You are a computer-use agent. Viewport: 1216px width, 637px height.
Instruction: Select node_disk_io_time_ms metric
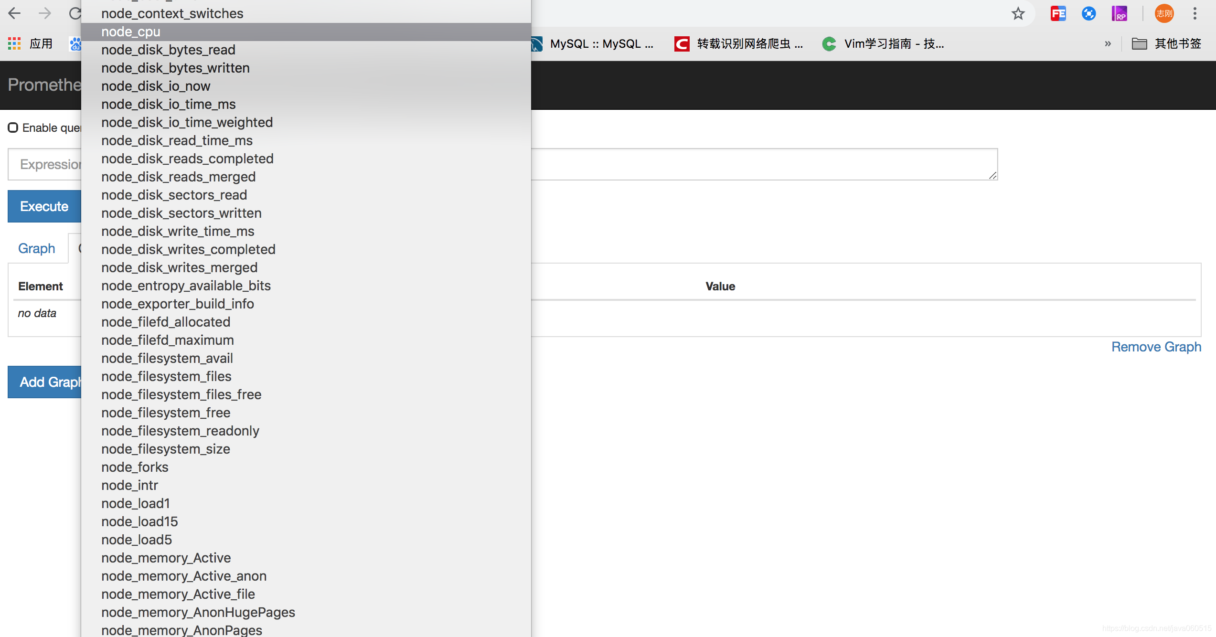(306, 104)
